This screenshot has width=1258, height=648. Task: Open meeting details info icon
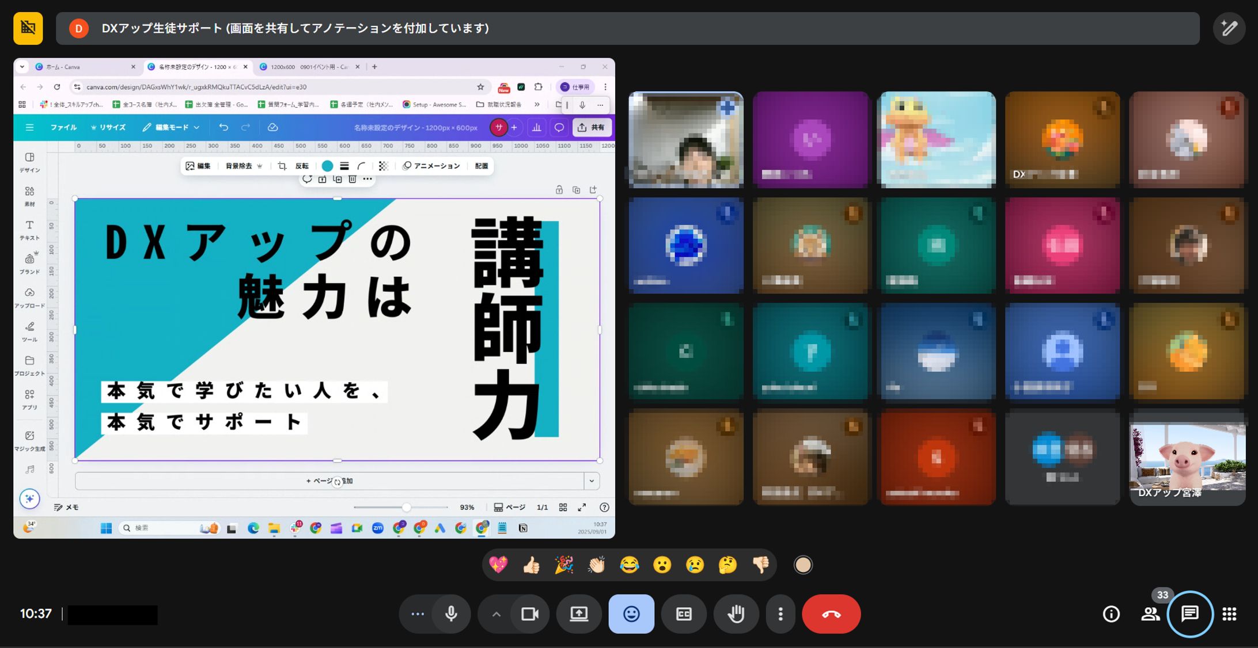click(x=1111, y=614)
